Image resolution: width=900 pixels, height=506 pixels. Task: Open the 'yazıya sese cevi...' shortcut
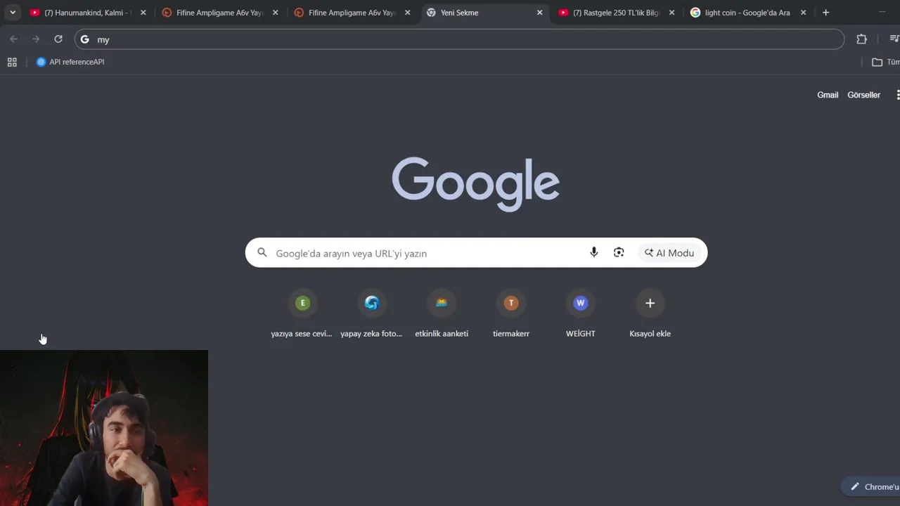click(302, 314)
